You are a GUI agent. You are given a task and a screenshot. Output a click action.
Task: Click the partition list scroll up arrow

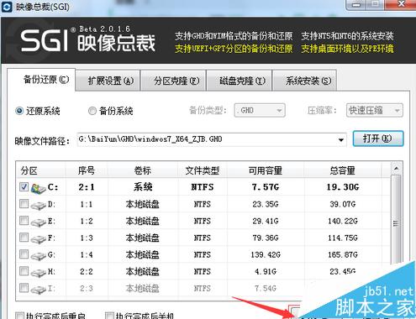click(396, 169)
